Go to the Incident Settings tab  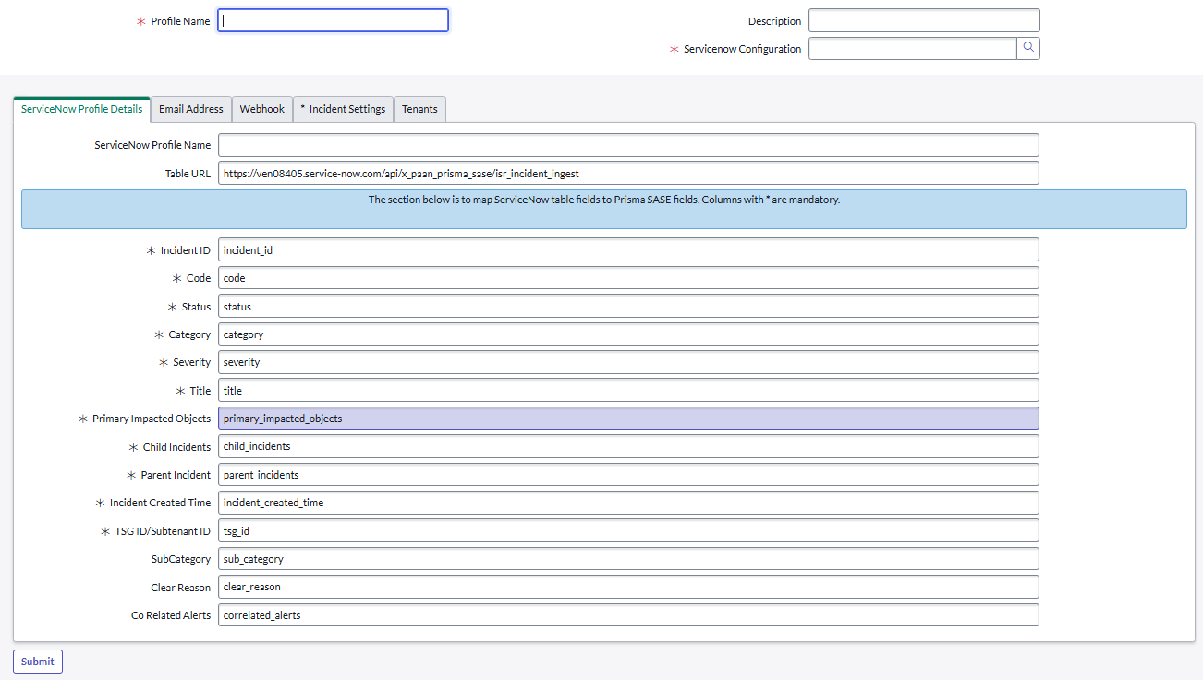click(343, 109)
